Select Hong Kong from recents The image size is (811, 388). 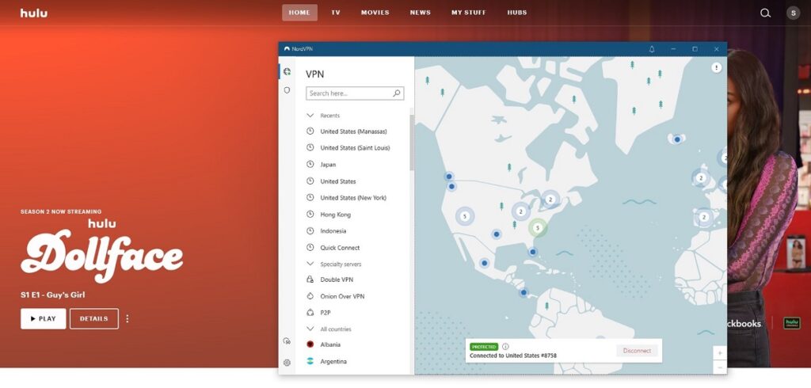(335, 214)
